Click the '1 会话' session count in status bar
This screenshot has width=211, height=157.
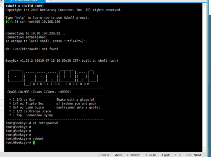166,155
